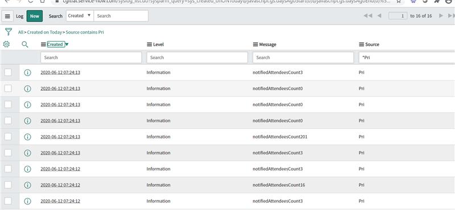
Task: Click sort arrow next to Created header
Action: (67, 44)
